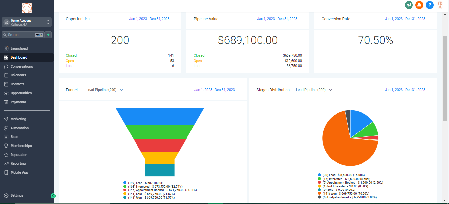Open the Opportunities menu item
This screenshot has height=204, width=449.
pyautogui.click(x=21, y=93)
